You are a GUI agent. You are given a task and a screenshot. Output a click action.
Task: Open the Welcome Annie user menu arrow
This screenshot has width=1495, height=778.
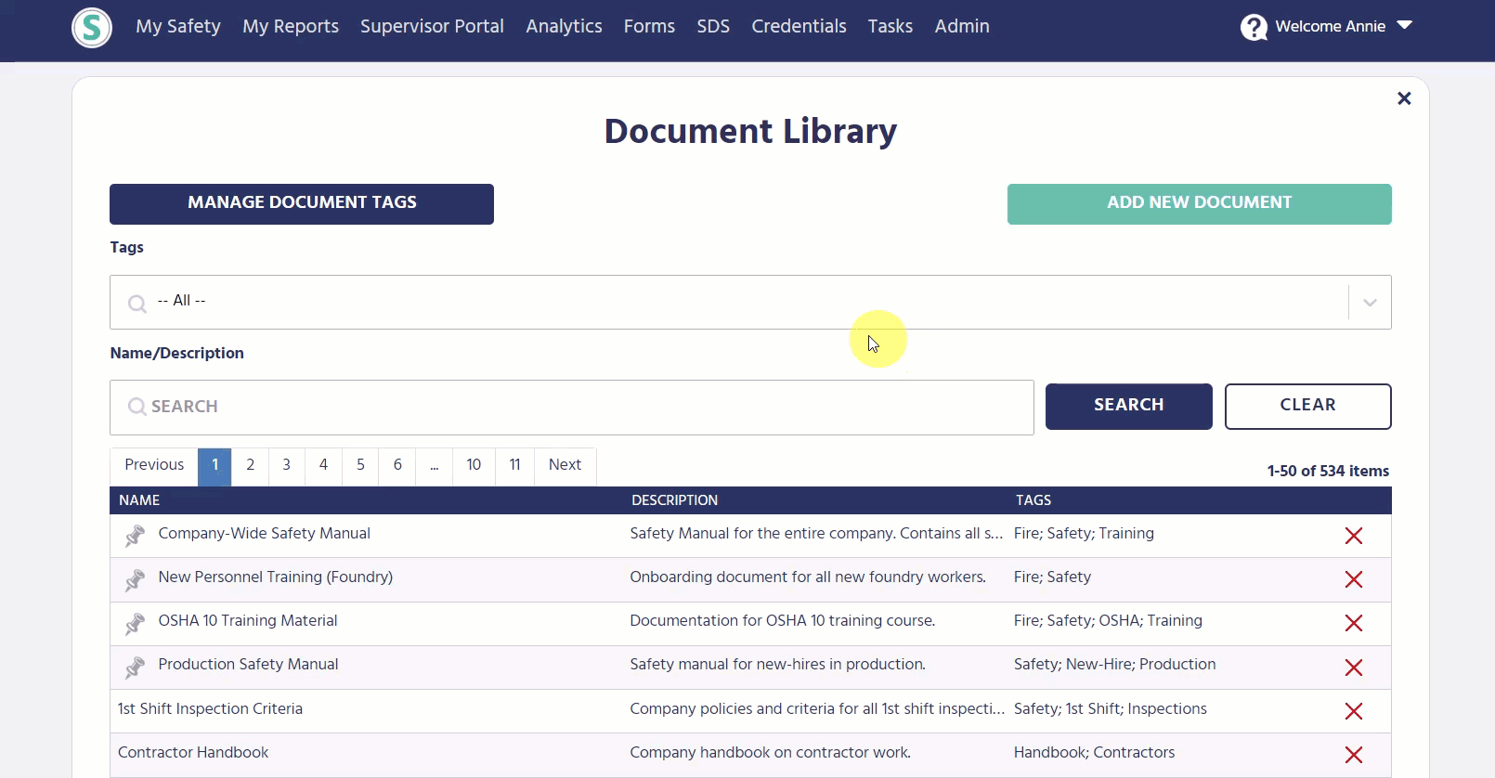pyautogui.click(x=1404, y=25)
